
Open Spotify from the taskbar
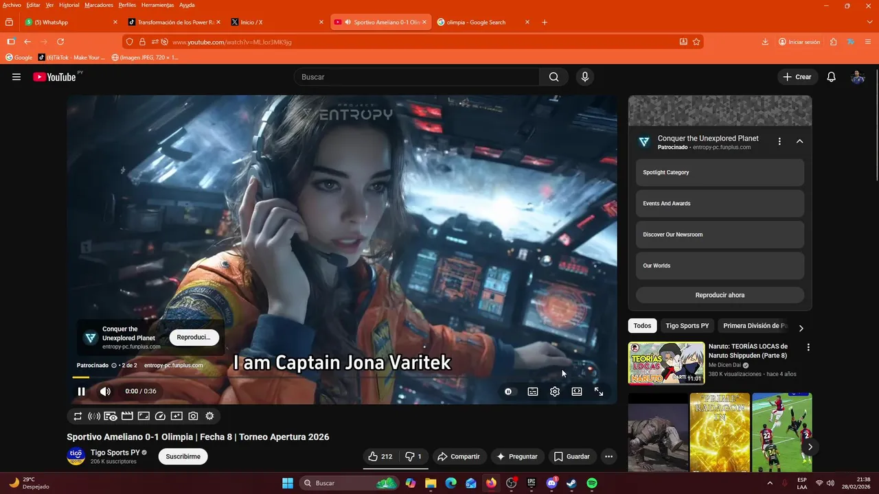pos(592,483)
